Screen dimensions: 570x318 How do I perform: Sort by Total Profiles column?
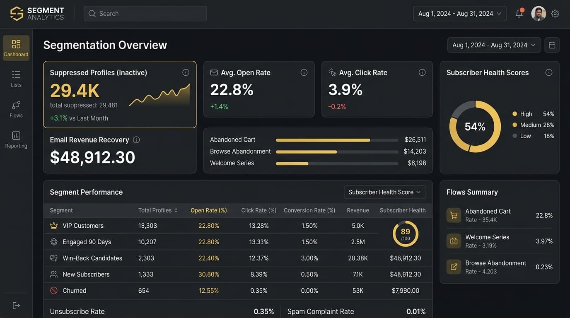pos(158,210)
